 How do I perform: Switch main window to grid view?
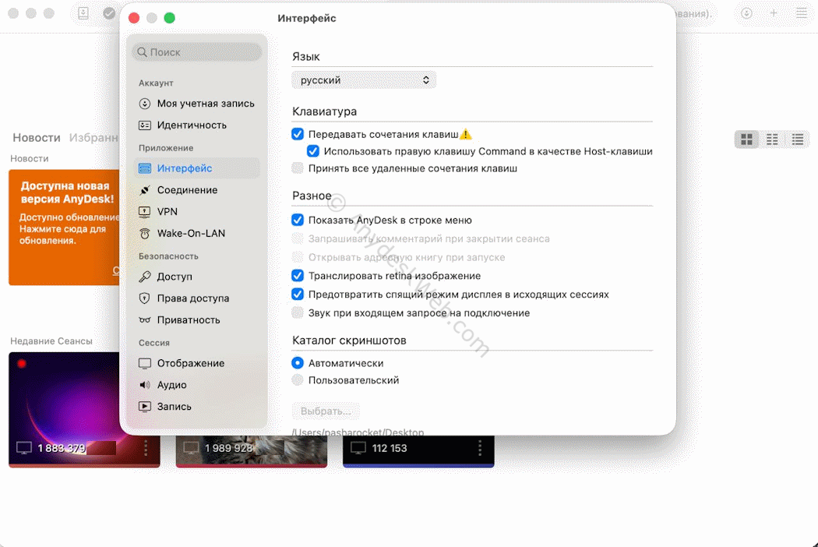746,139
